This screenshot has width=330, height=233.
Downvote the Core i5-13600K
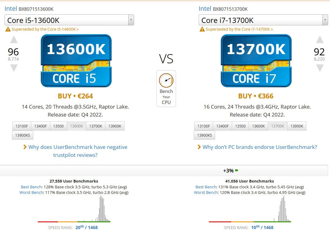pyautogui.click(x=14, y=68)
